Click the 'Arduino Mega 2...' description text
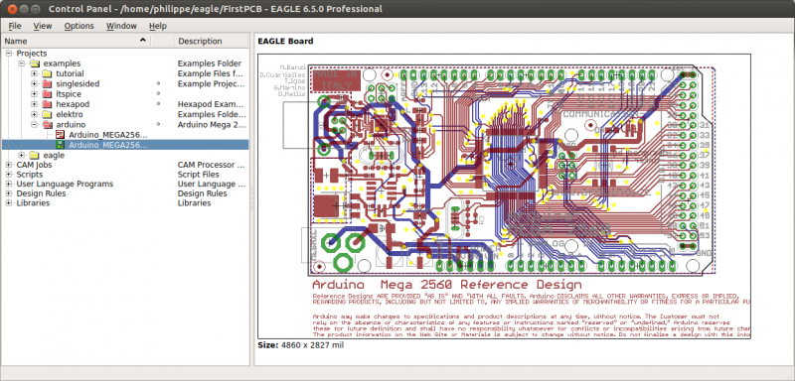This screenshot has height=381, width=795. pos(212,124)
